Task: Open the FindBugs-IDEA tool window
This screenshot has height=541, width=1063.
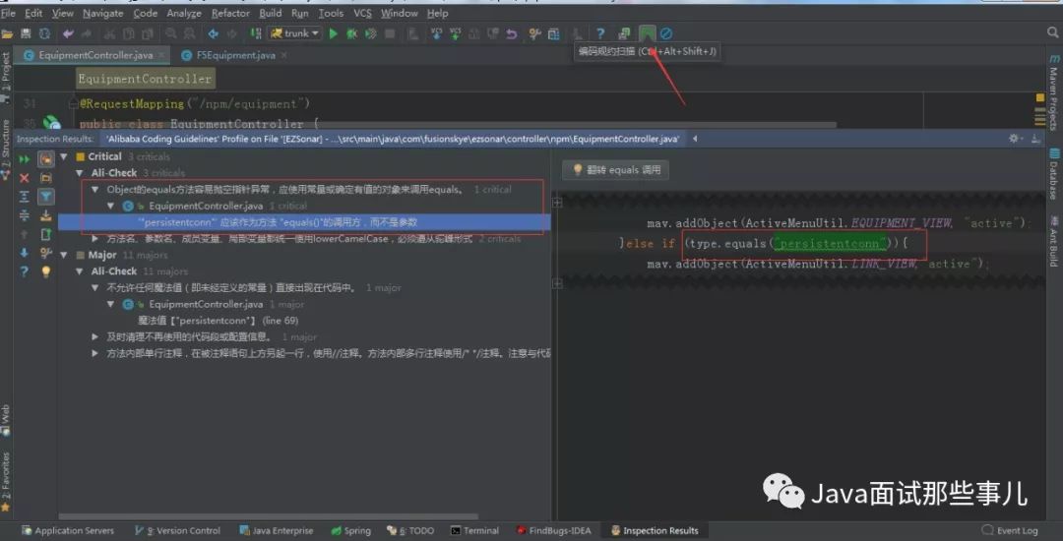Action: point(552,531)
